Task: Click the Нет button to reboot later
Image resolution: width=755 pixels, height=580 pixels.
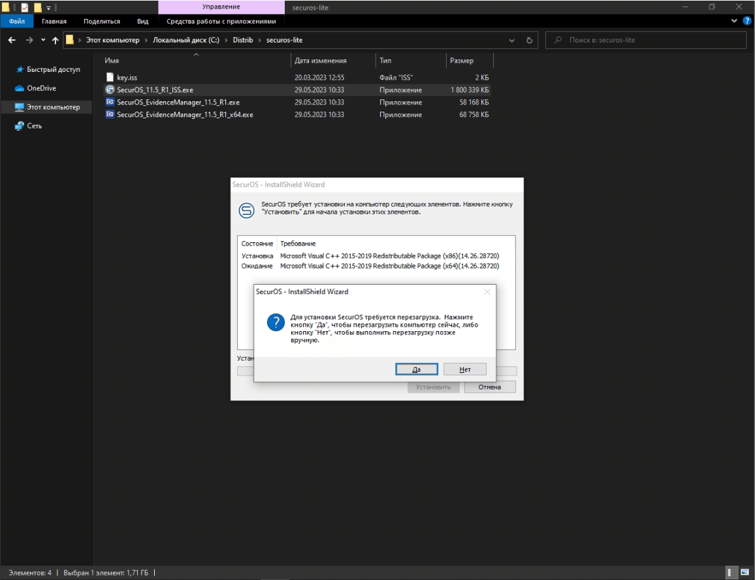Action: (464, 370)
